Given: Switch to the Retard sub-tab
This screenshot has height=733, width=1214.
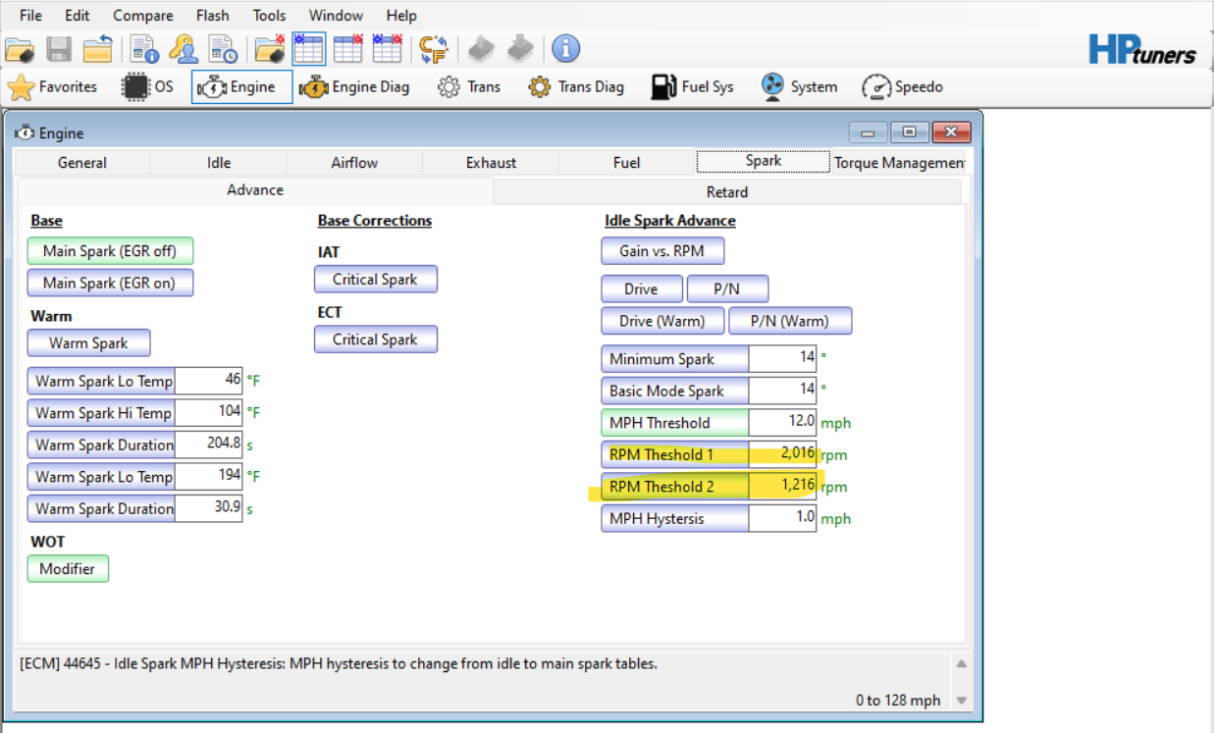Looking at the screenshot, I should click(x=726, y=191).
